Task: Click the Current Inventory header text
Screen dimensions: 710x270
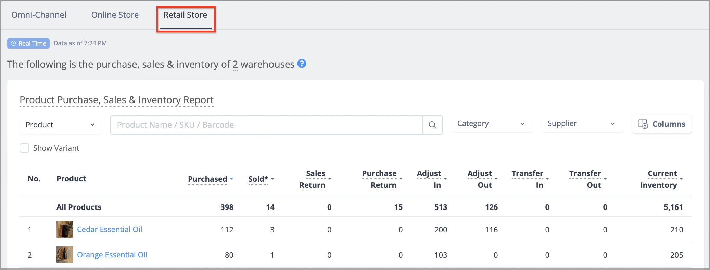Action: pyautogui.click(x=659, y=179)
